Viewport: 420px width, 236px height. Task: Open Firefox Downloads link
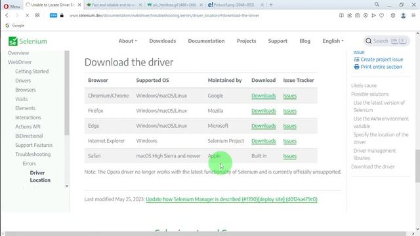[x=264, y=111]
